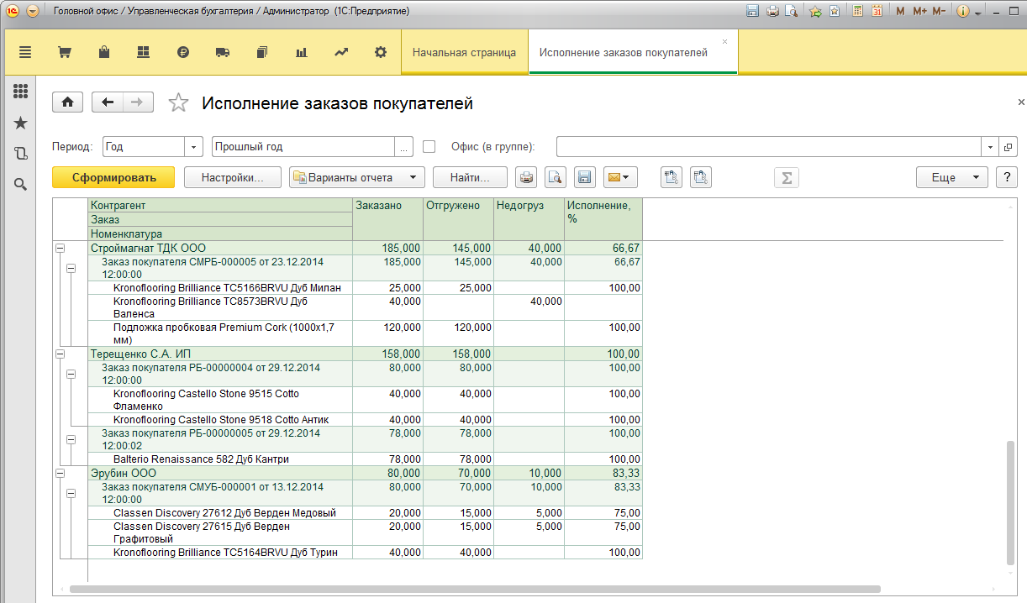Click the open-form button beside Офис field
Screen dimensions: 1027x603
point(1008,146)
